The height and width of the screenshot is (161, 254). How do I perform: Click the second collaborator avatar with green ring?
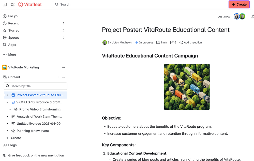pos(242,16)
